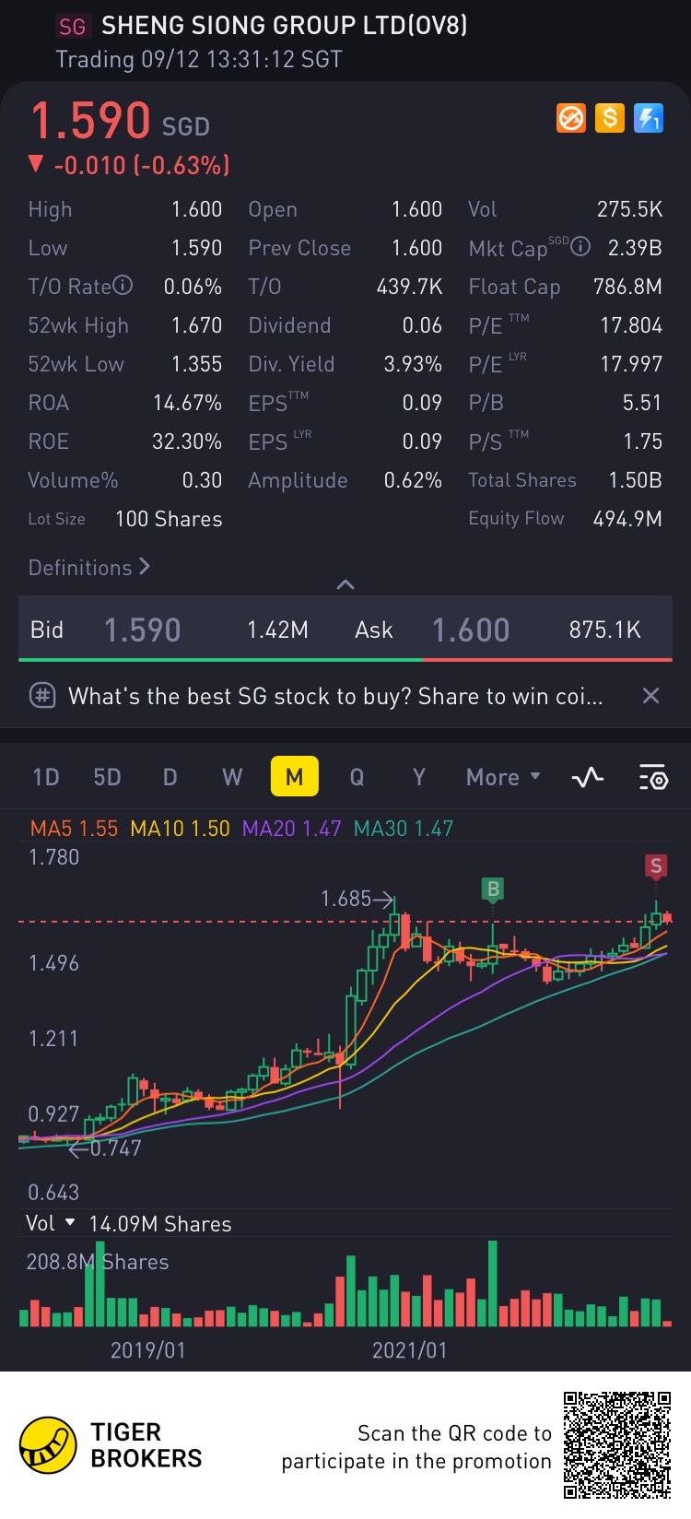The height and width of the screenshot is (1519, 691).
Task: Tap the Equity Flow 494.9M value
Action: [x=627, y=518]
